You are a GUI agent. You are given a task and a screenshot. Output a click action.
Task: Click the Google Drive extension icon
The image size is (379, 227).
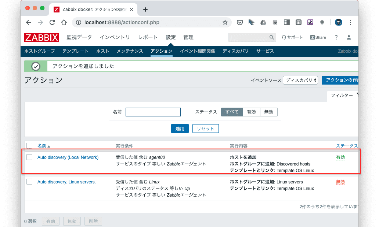tap(263, 22)
